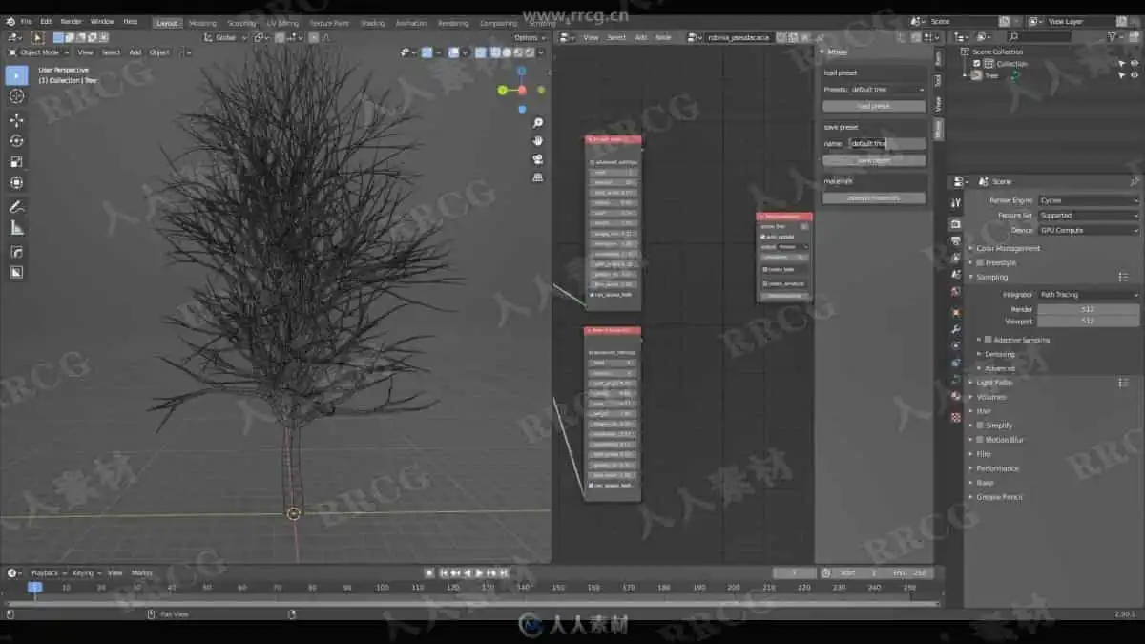
Task: Select the Rotate tool
Action: coord(16,140)
